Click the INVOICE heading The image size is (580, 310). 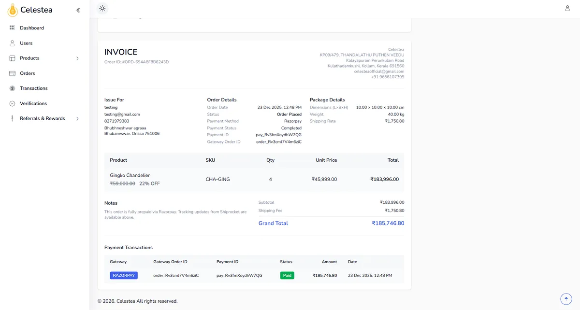click(x=121, y=52)
